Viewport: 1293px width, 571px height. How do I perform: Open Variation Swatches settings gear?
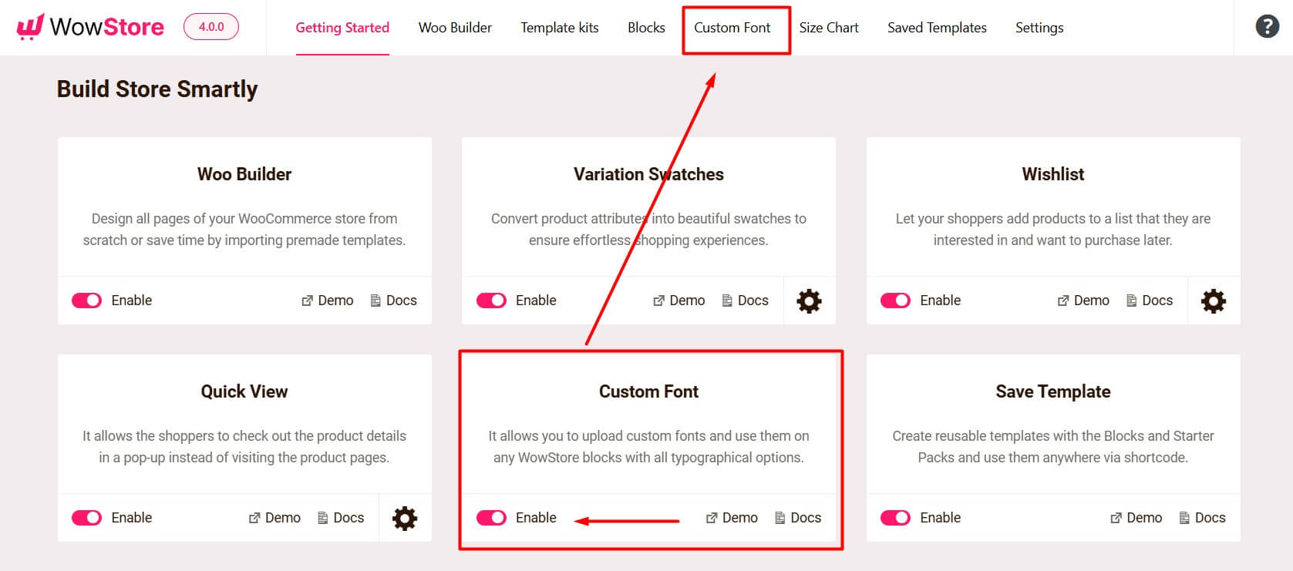coord(808,301)
